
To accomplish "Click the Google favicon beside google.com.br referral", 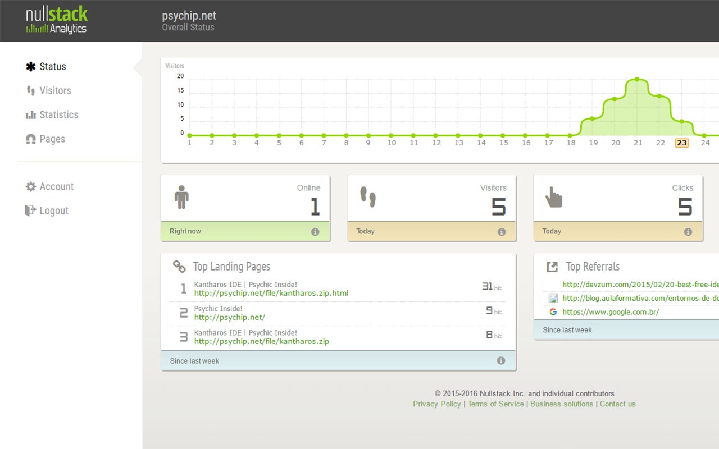I will tap(553, 311).
